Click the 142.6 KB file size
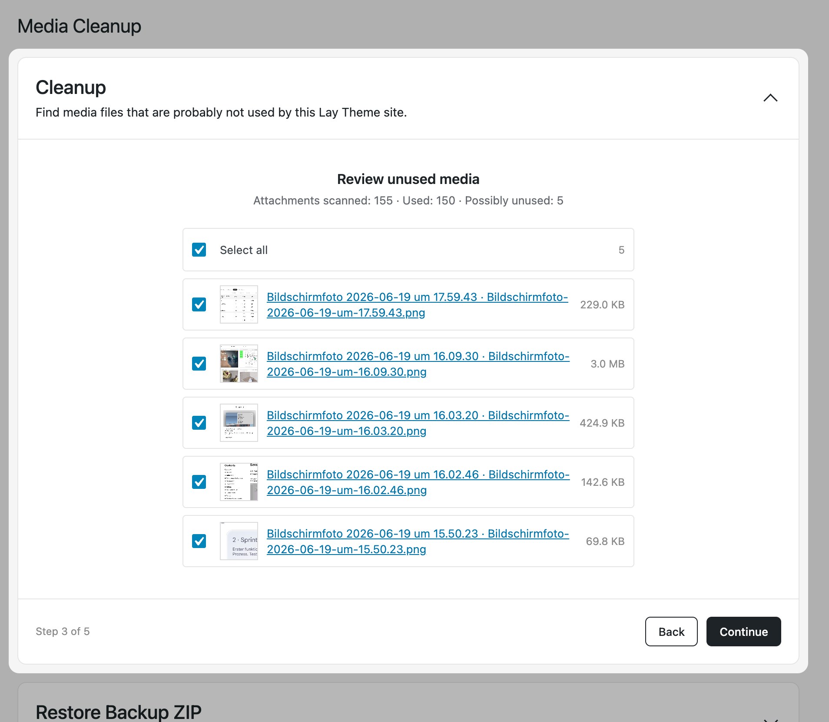The height and width of the screenshot is (722, 829). tap(603, 482)
